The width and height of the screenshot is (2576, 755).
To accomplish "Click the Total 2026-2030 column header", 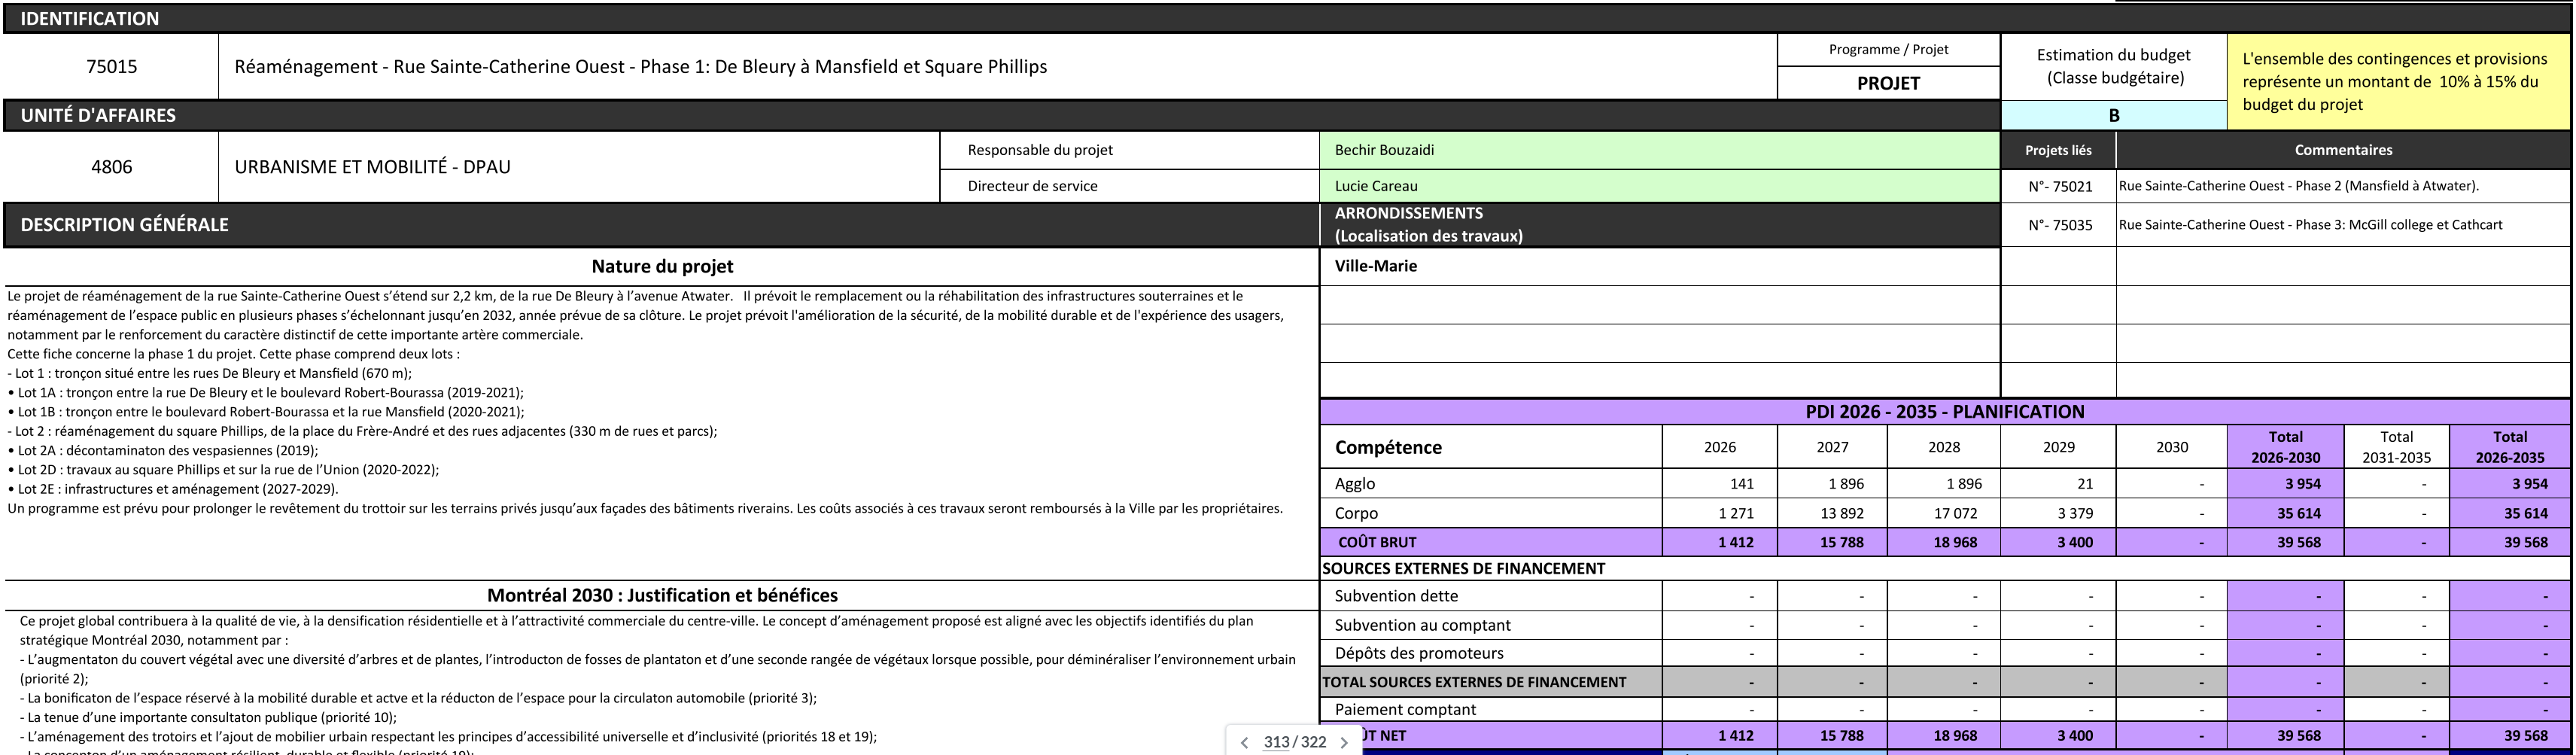I will (2285, 447).
